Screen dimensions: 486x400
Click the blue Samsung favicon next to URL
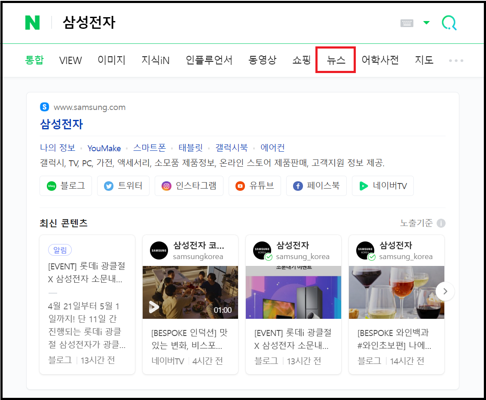(45, 107)
